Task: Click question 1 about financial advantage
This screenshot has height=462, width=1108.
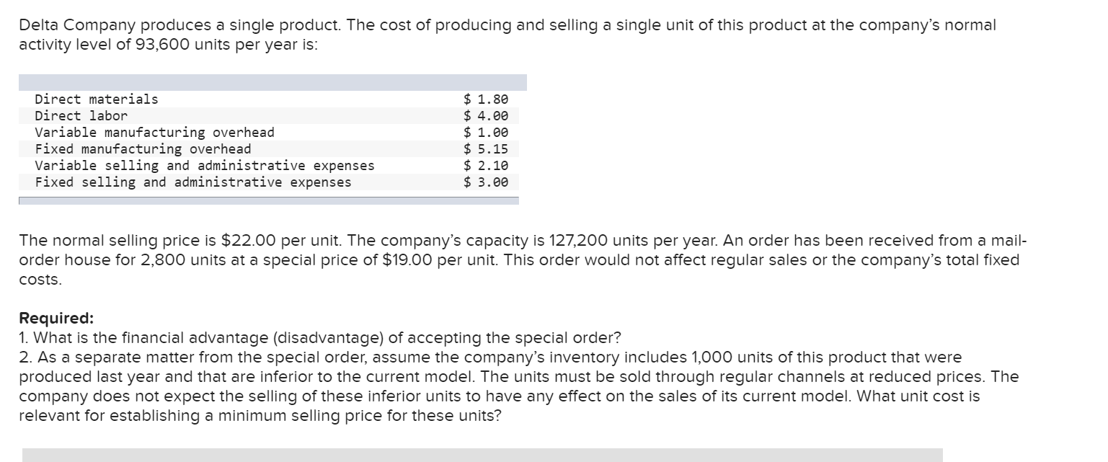Action: (320, 337)
